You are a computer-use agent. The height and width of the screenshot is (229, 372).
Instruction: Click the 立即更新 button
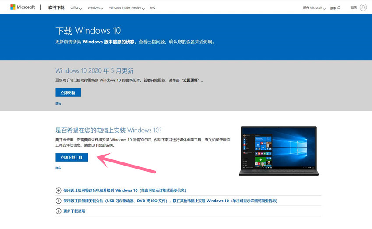click(68, 92)
